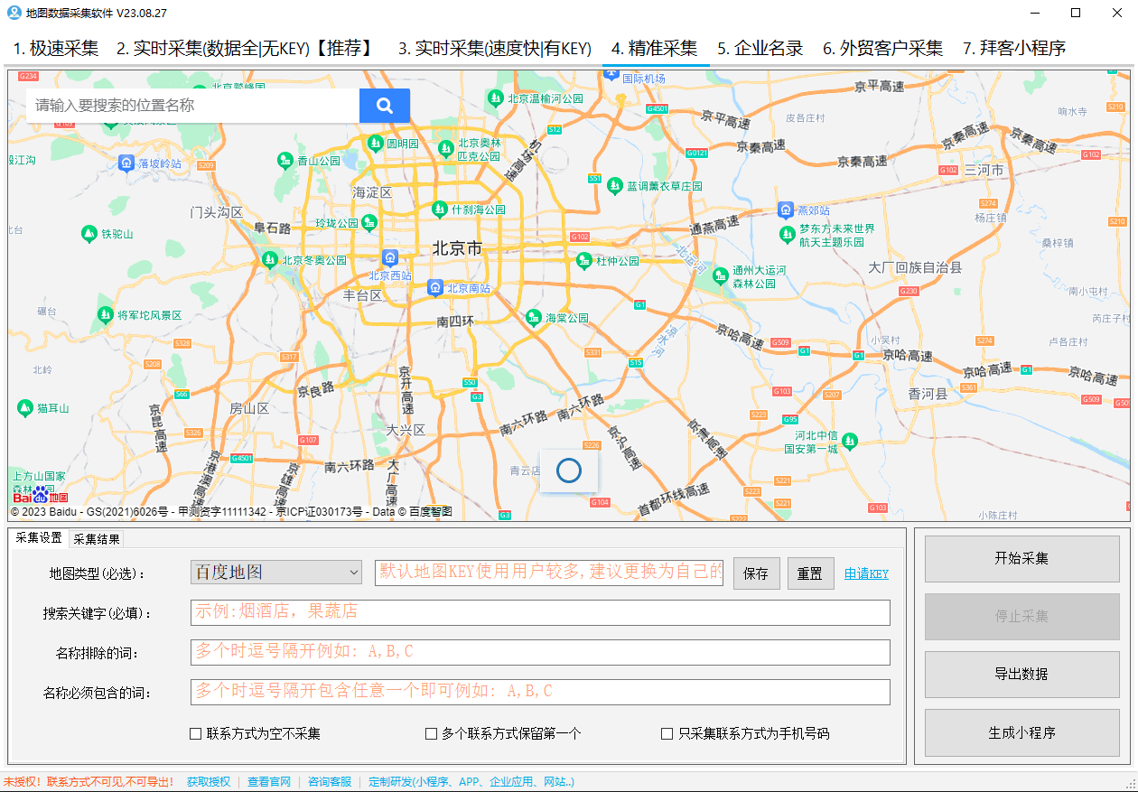Click the 北京南站 railway station marker

(435, 288)
